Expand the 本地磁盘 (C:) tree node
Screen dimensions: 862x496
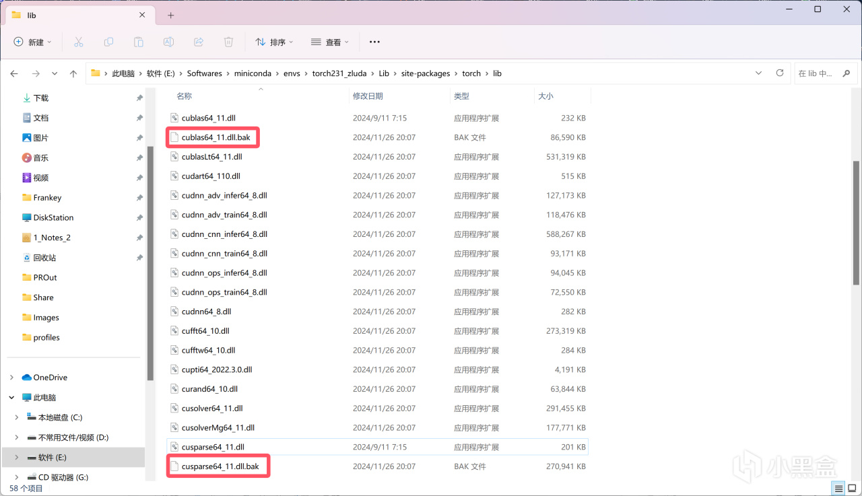(x=17, y=417)
